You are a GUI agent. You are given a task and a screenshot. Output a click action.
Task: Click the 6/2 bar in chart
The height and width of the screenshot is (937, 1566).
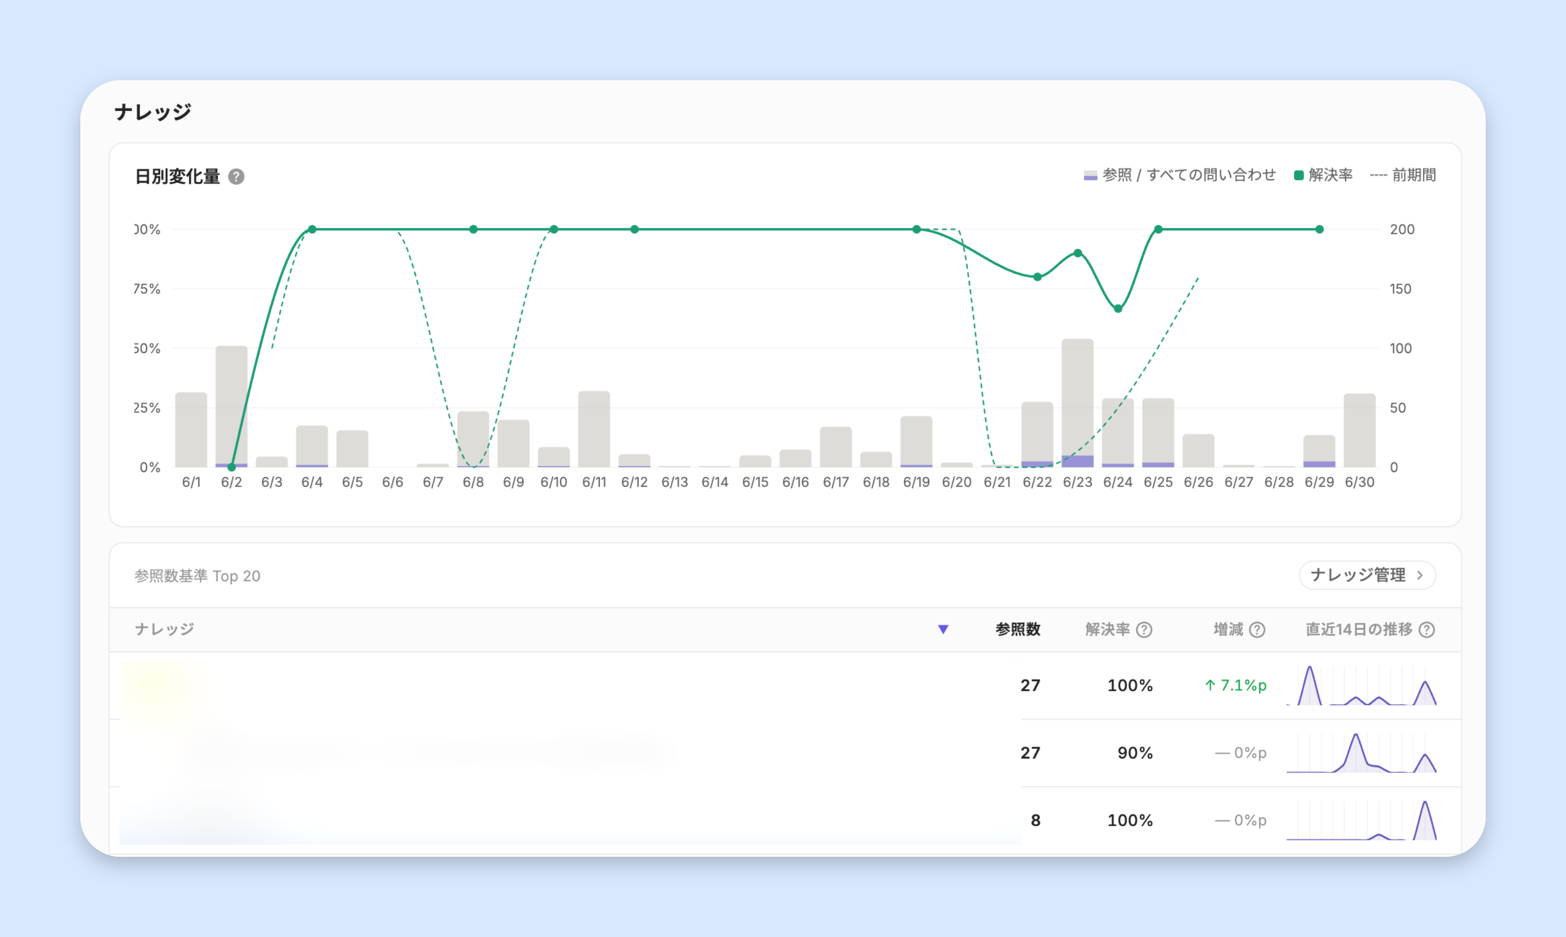[231, 407]
